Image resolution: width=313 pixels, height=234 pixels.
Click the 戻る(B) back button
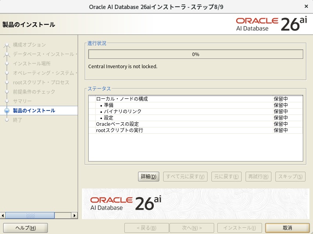coord(147,228)
